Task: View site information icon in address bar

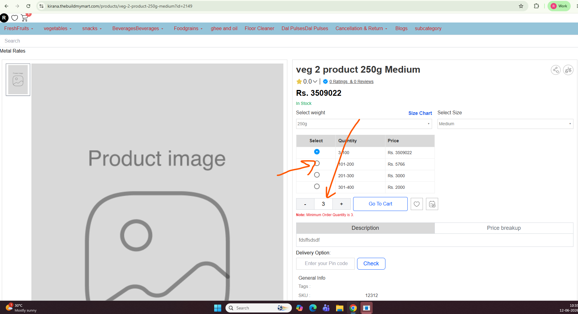Action: (x=41, y=6)
